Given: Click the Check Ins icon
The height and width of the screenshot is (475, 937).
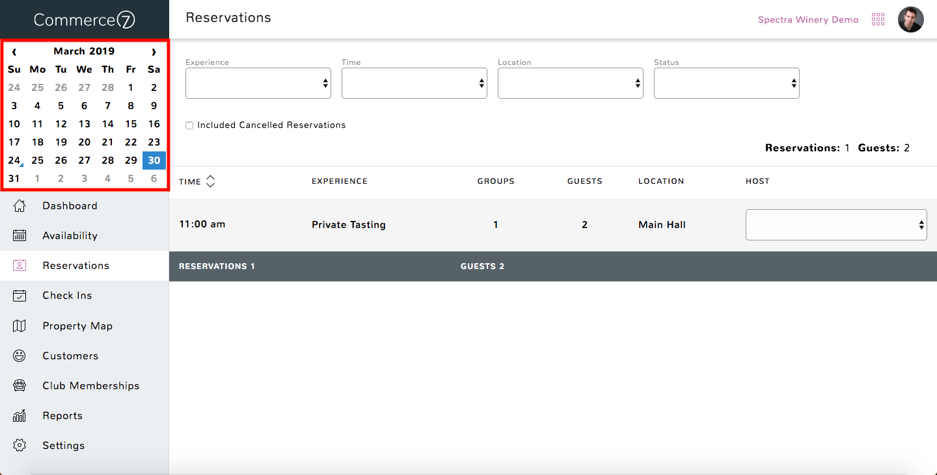Looking at the screenshot, I should 20,296.
